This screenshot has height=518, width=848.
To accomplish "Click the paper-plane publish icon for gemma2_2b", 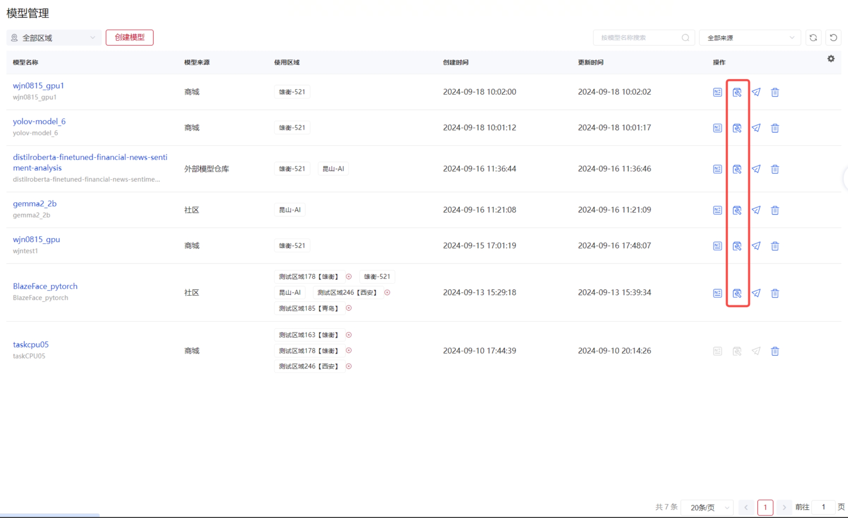I will (756, 210).
